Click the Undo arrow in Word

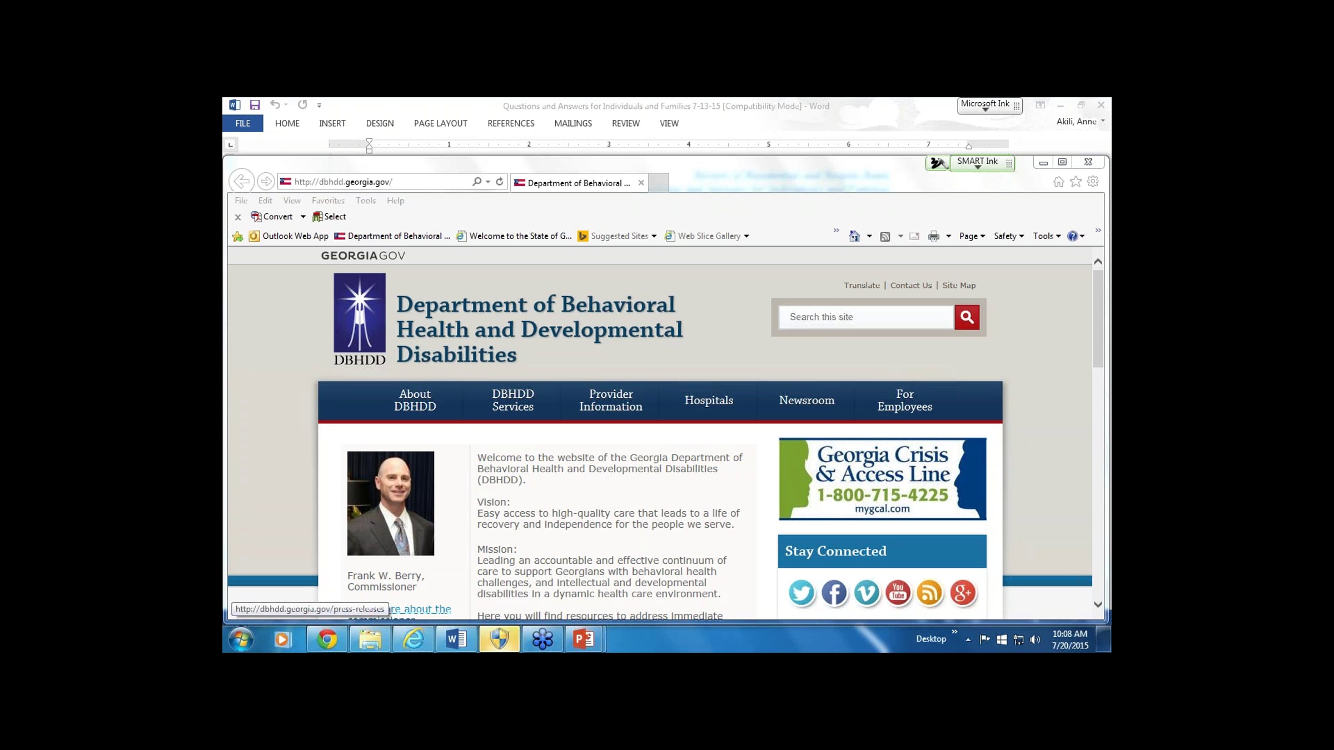pos(275,104)
